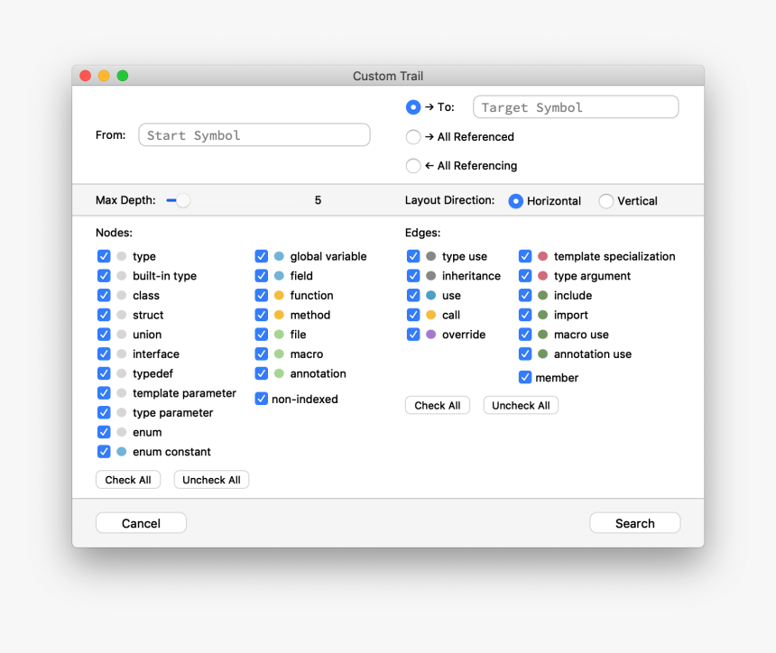Toggle the member edge checkbox

coord(524,377)
